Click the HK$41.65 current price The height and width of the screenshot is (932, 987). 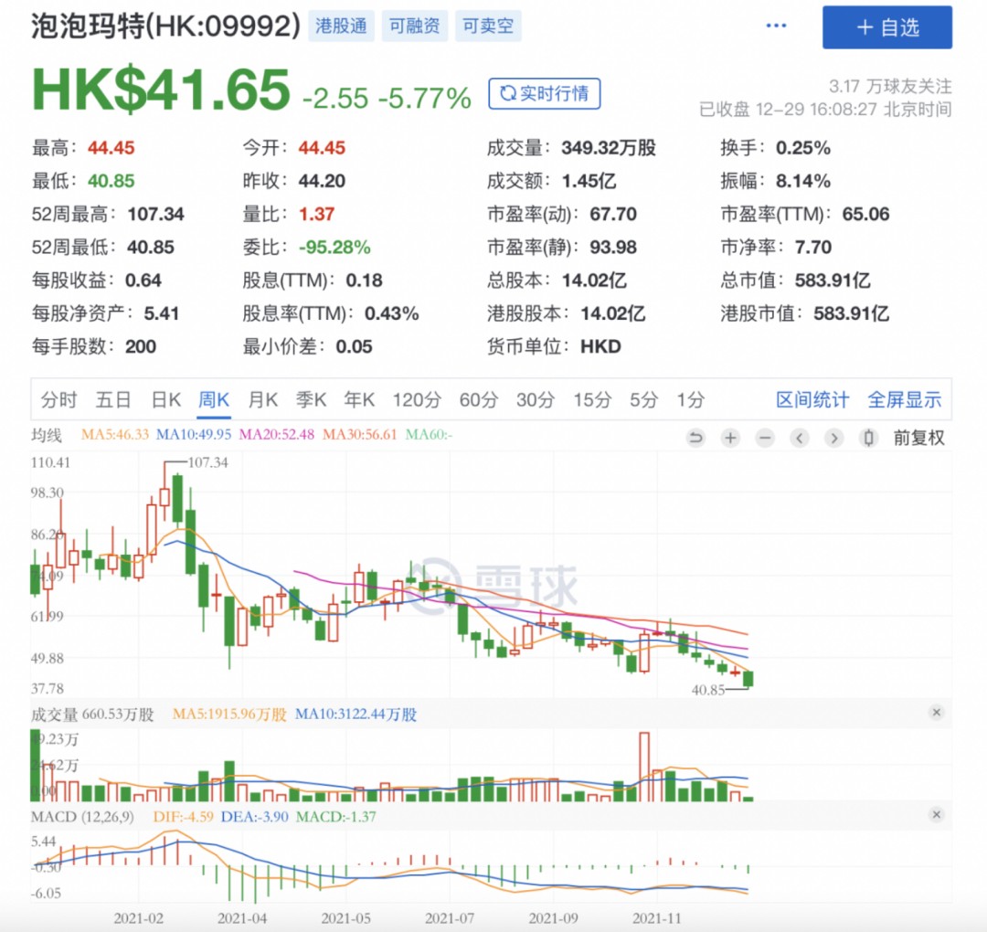point(161,90)
